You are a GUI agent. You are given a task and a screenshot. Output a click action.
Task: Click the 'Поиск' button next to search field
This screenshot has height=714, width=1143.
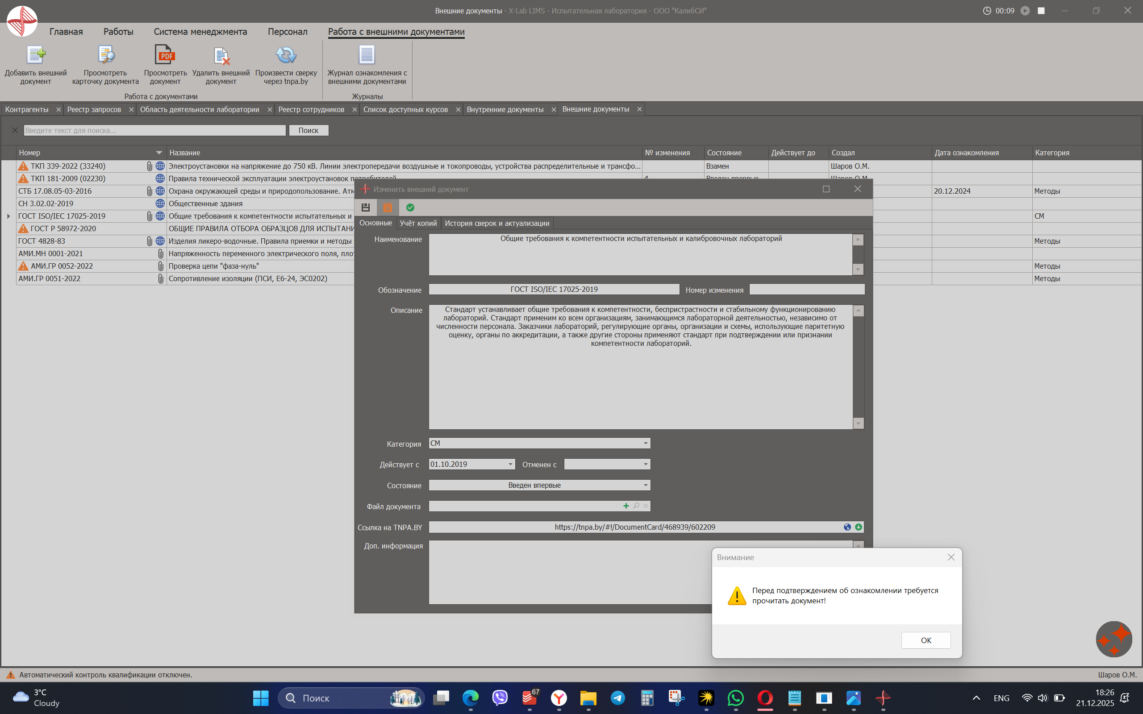[309, 130]
